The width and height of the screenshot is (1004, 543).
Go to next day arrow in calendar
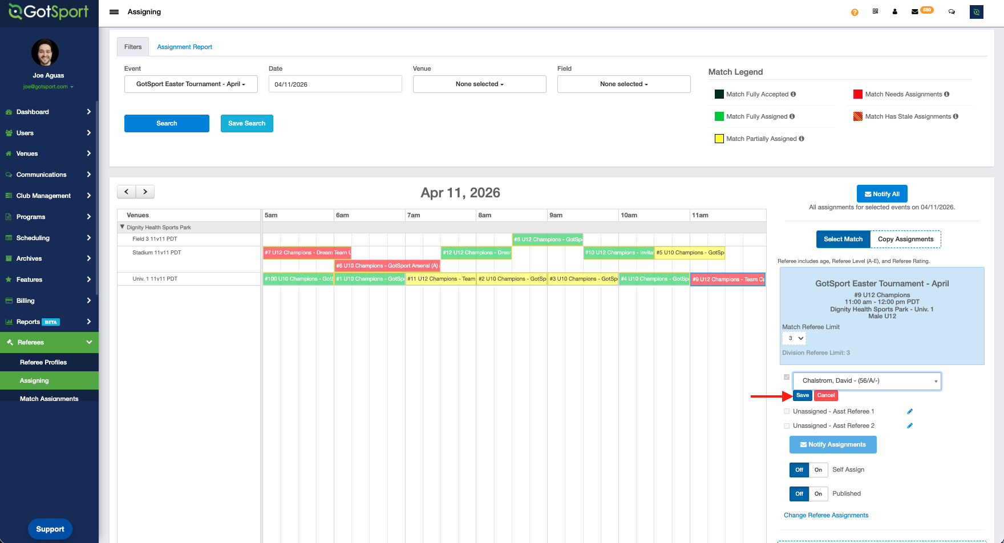coord(145,192)
